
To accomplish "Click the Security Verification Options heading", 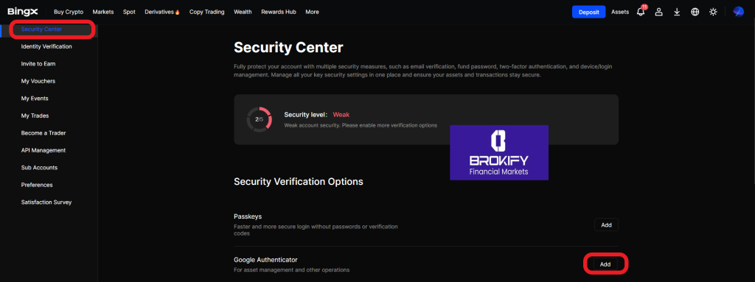I will (298, 182).
